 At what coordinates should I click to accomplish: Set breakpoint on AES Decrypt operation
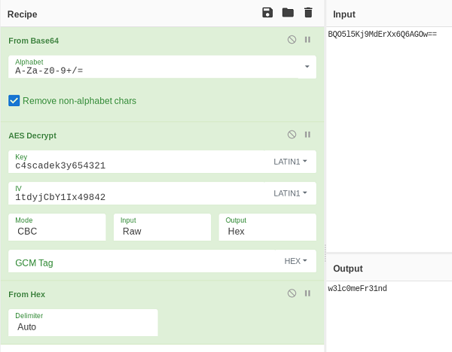pyautogui.click(x=307, y=135)
